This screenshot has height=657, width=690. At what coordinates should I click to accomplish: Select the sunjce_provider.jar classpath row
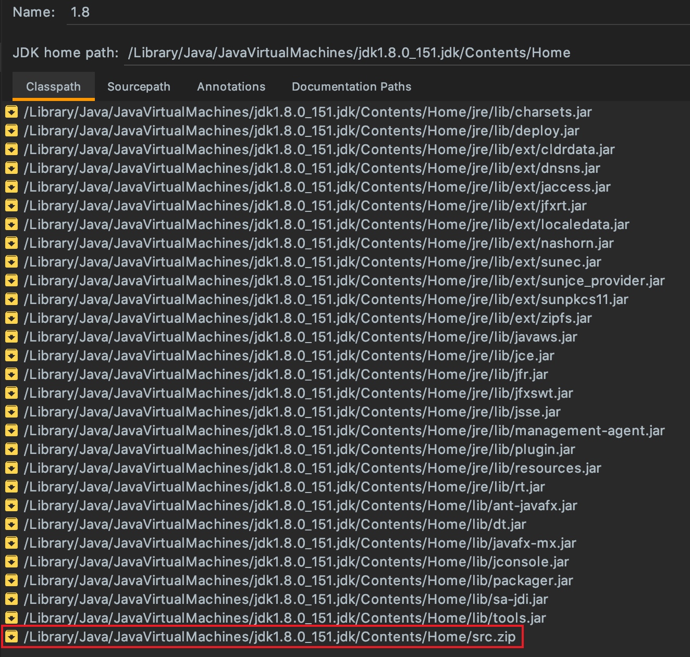[344, 281]
